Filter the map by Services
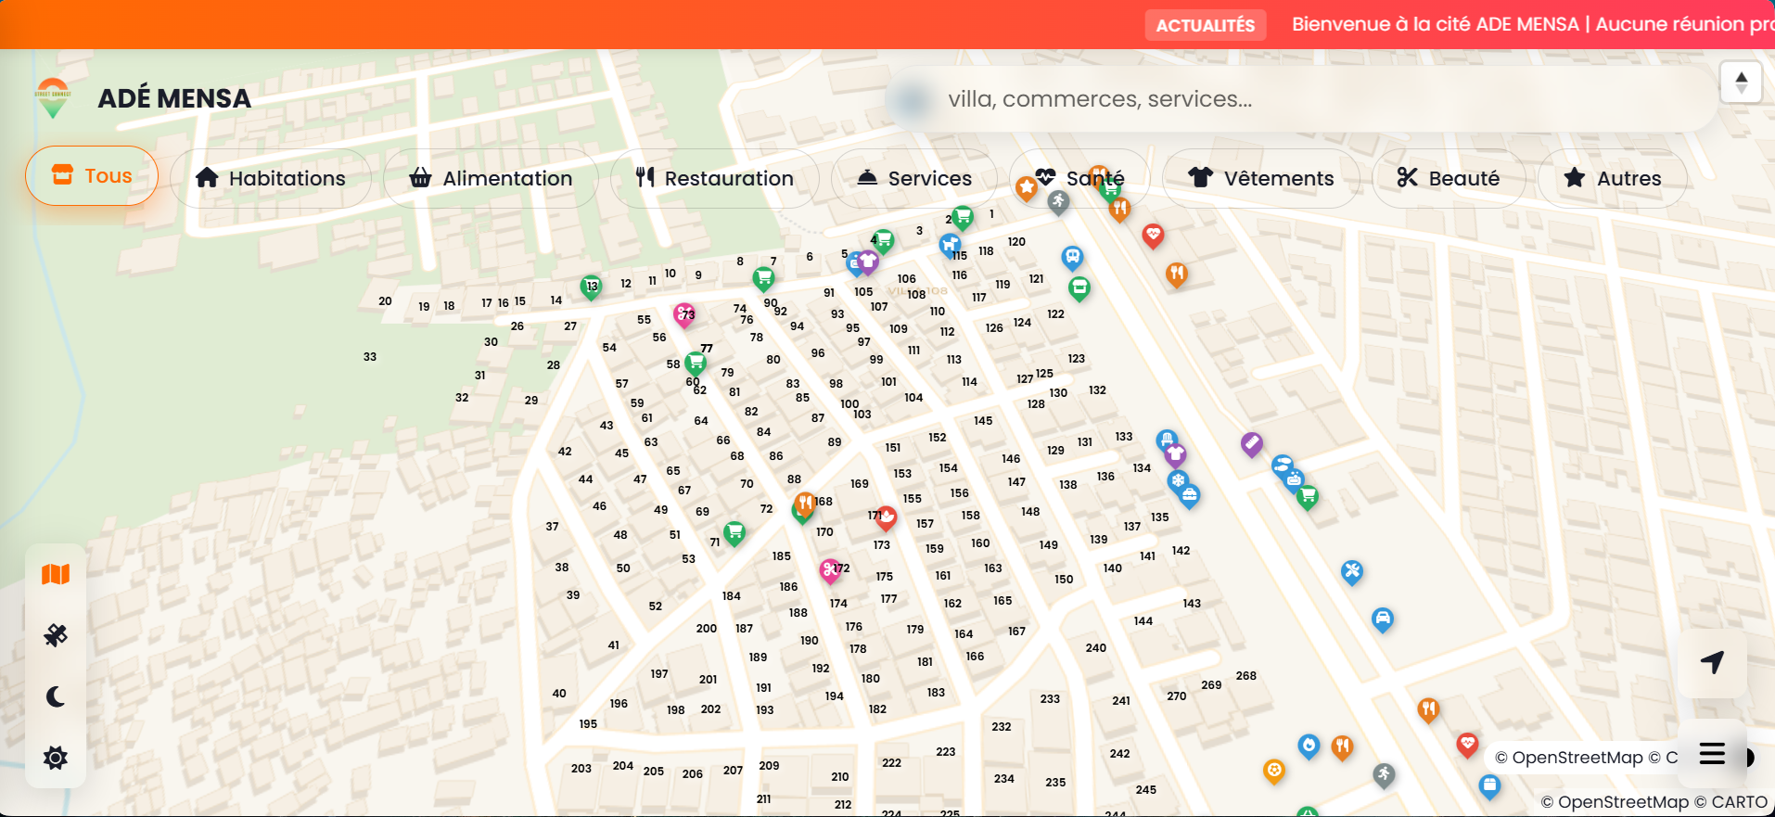This screenshot has height=817, width=1775. (914, 178)
